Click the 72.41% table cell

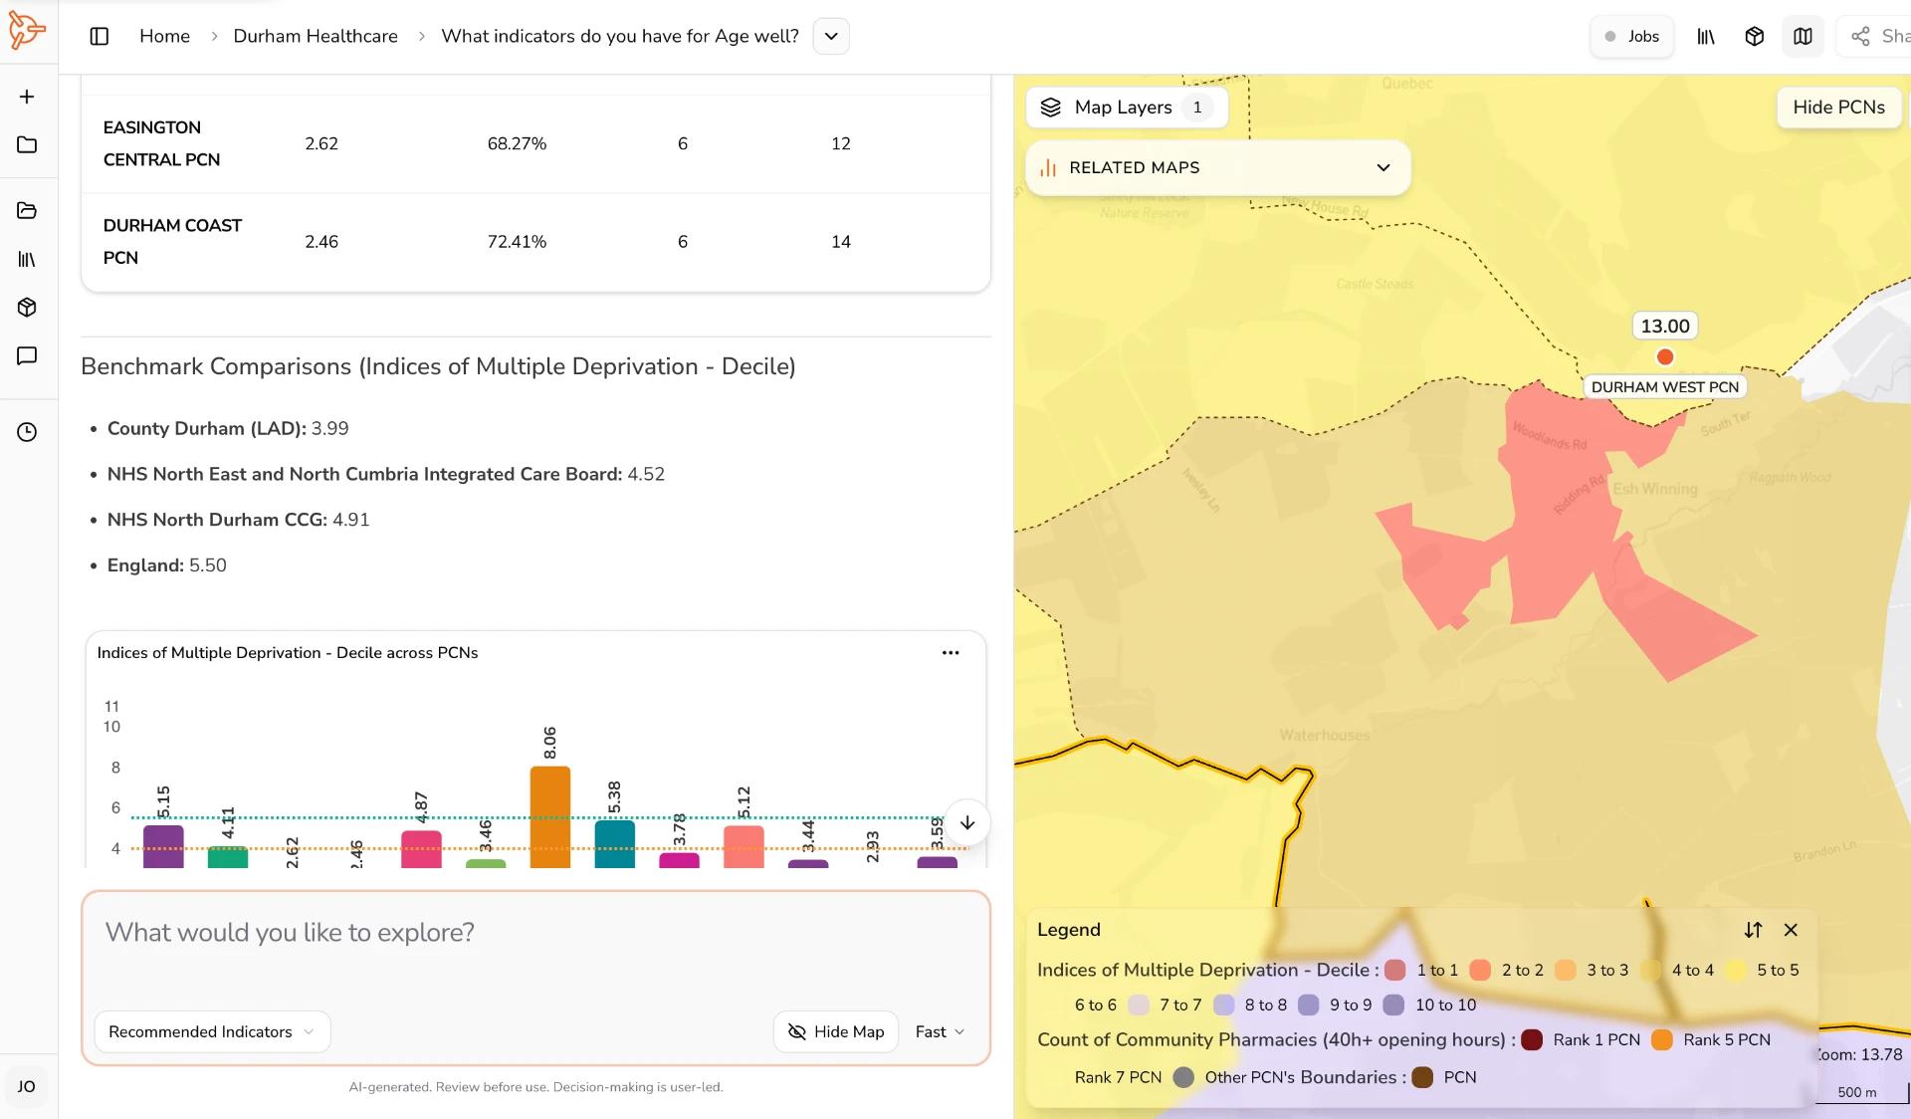point(517,241)
